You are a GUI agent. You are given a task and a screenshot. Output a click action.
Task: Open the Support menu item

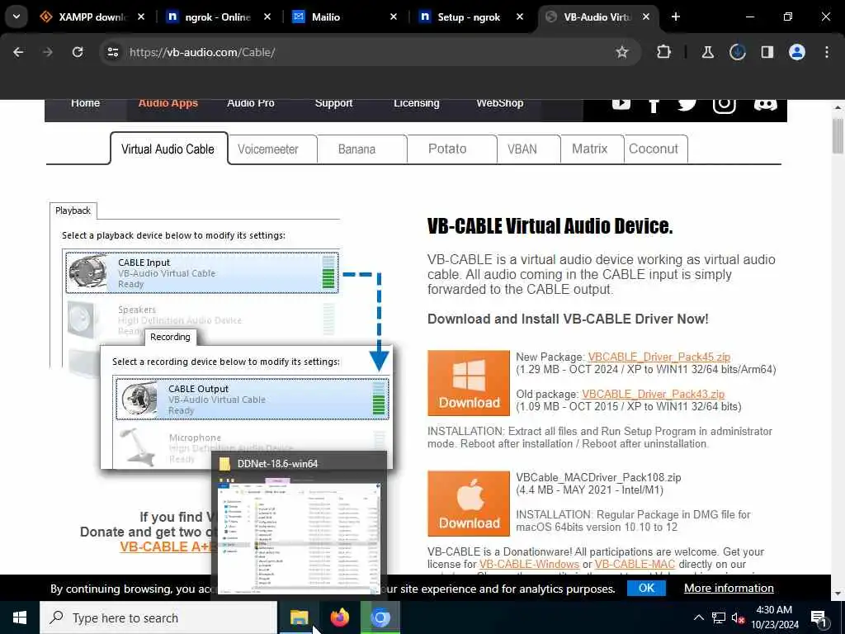click(x=333, y=103)
